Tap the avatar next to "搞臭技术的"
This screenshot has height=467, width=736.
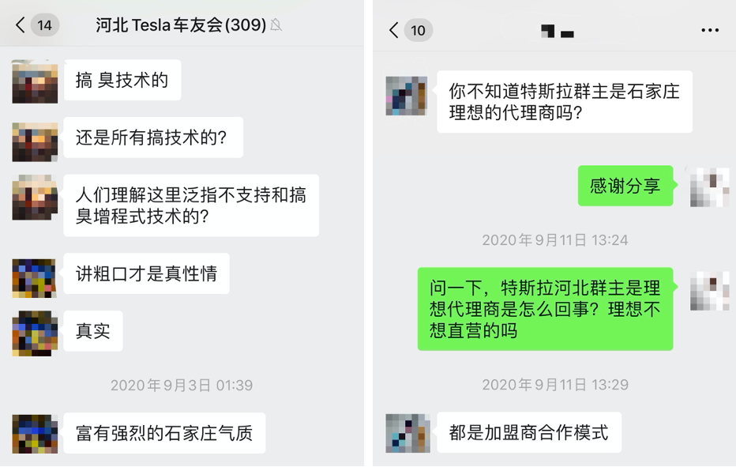click(35, 81)
